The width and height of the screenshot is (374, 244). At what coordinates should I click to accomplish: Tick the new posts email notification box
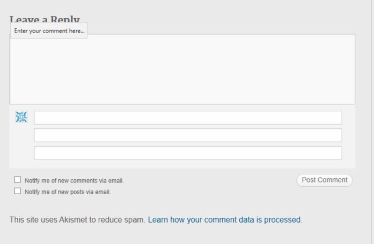point(18,191)
